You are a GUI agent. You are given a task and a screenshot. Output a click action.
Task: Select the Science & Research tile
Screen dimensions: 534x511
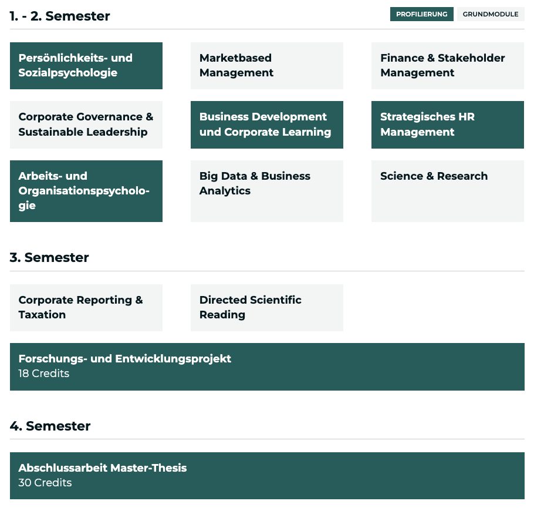tap(448, 191)
